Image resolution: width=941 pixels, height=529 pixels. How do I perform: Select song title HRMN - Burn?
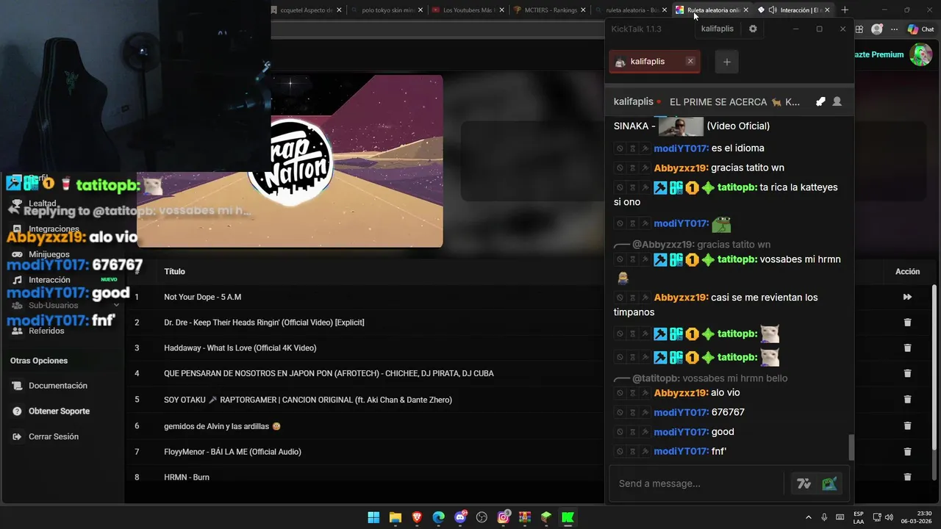point(187,477)
